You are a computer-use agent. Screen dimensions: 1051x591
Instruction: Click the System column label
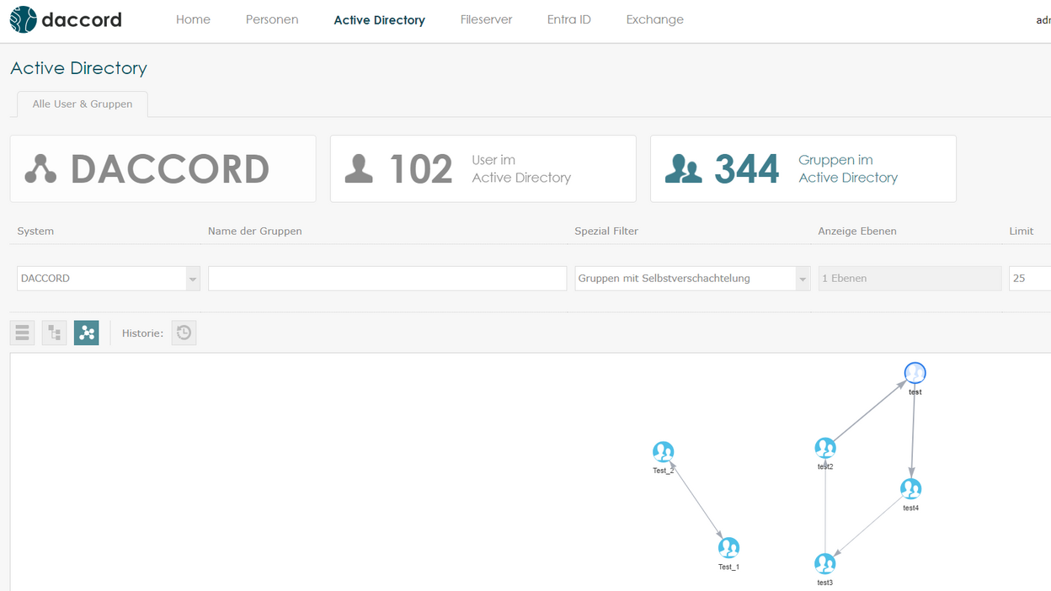click(35, 231)
